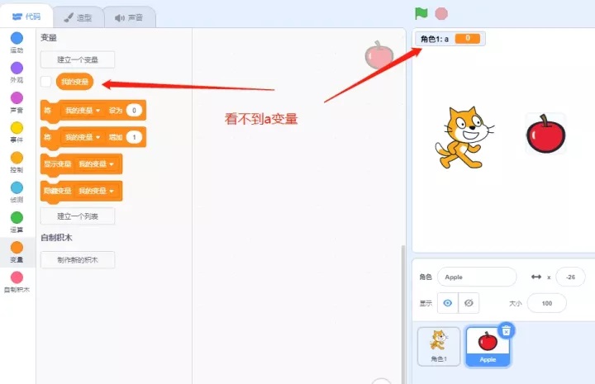Switch to the 造型 costumes tab

tap(79, 17)
